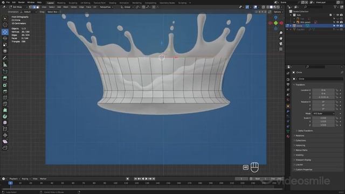Image resolution: width=345 pixels, height=194 pixels.
Task: Switch to the Shading workspace tab
Action: 113,3
